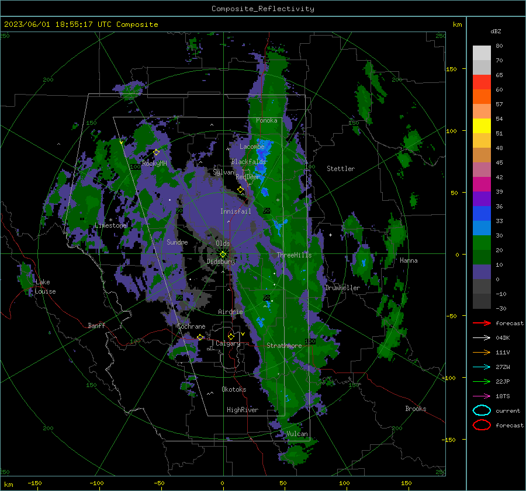526x491 pixels.
Task: Click the orange 111V arrow icon
Action: click(x=482, y=352)
